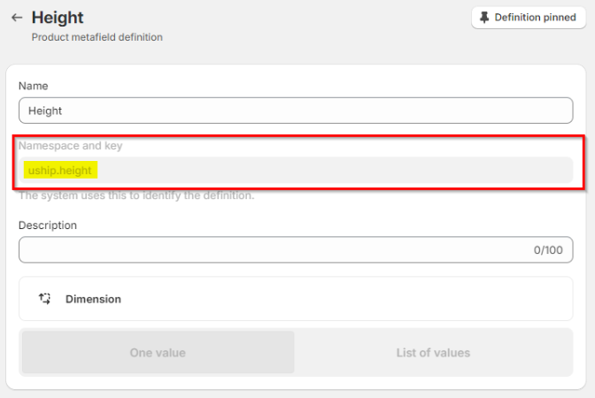
Task: Click the Name field label
Action: [34, 86]
